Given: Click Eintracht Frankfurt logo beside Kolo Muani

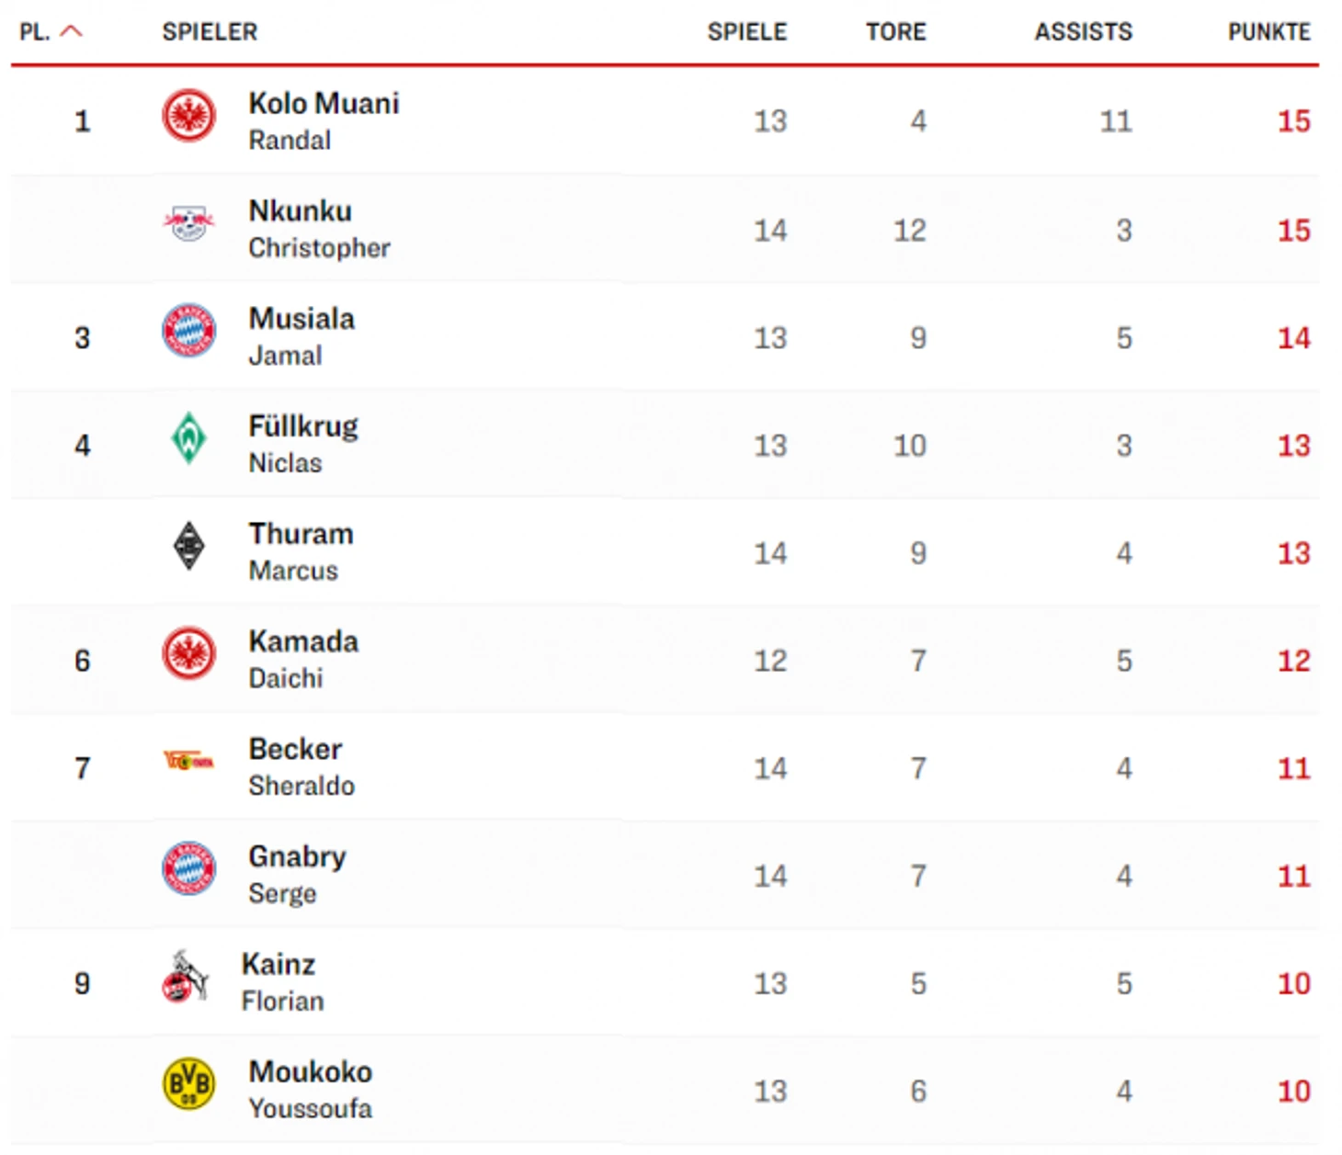Looking at the screenshot, I should (x=188, y=116).
